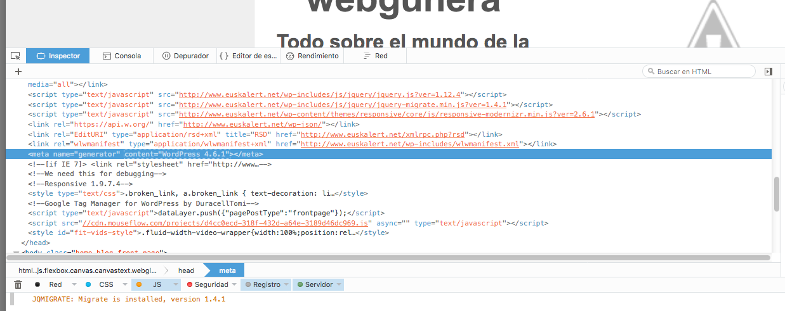This screenshot has height=311, width=785.
Task: Open the JS filter dropdown arrow
Action: 177,285
